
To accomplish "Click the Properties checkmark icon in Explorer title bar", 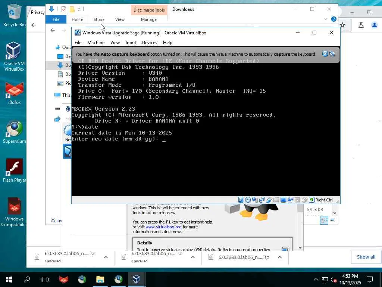I will [x=64, y=9].
